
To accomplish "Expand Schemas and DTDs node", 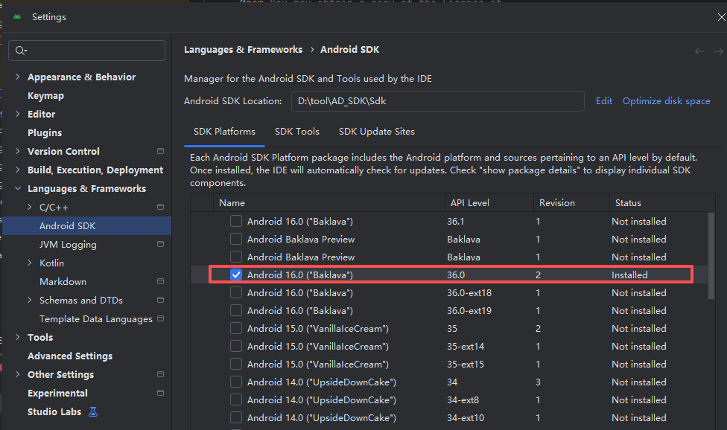I will [x=30, y=300].
